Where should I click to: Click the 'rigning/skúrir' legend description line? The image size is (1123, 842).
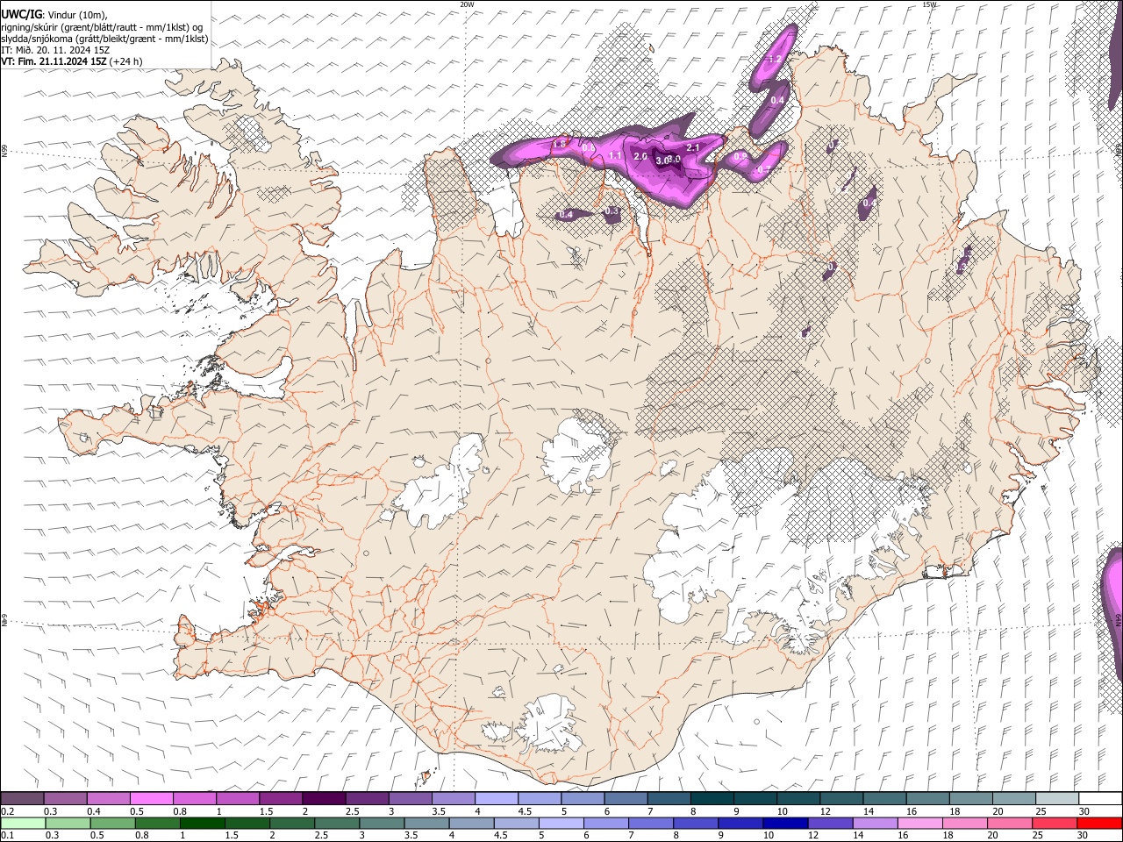tap(102, 26)
